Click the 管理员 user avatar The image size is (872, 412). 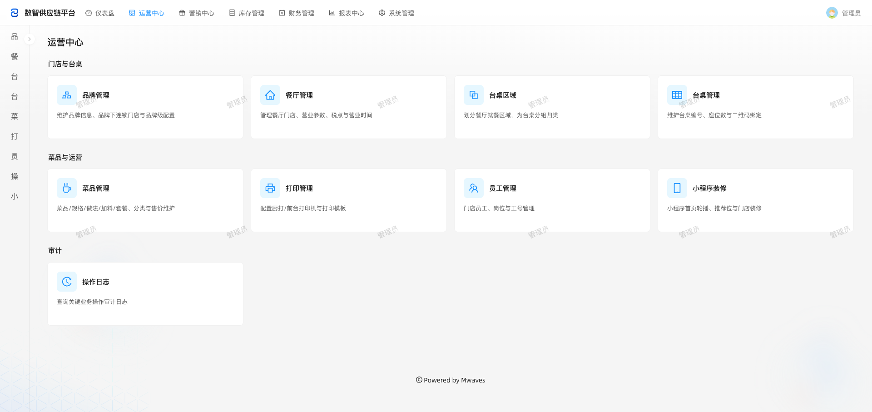coord(832,13)
